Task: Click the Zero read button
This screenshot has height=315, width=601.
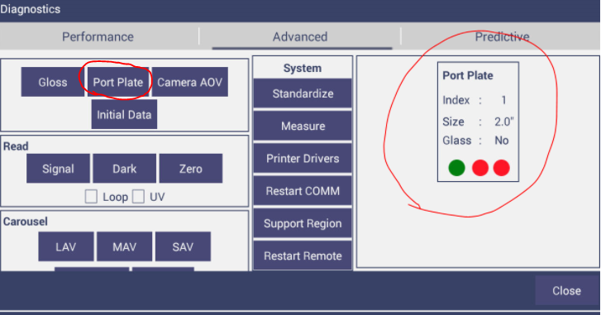Action: 191,169
